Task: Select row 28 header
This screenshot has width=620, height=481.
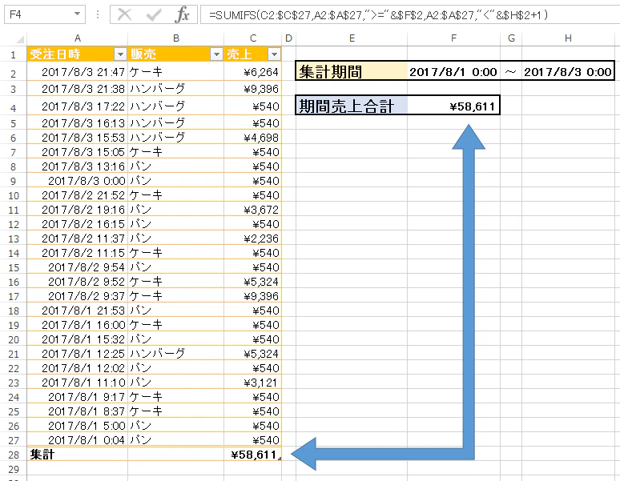Action: pos(14,455)
